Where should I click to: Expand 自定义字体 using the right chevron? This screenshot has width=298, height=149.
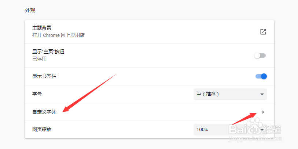coord(263,112)
